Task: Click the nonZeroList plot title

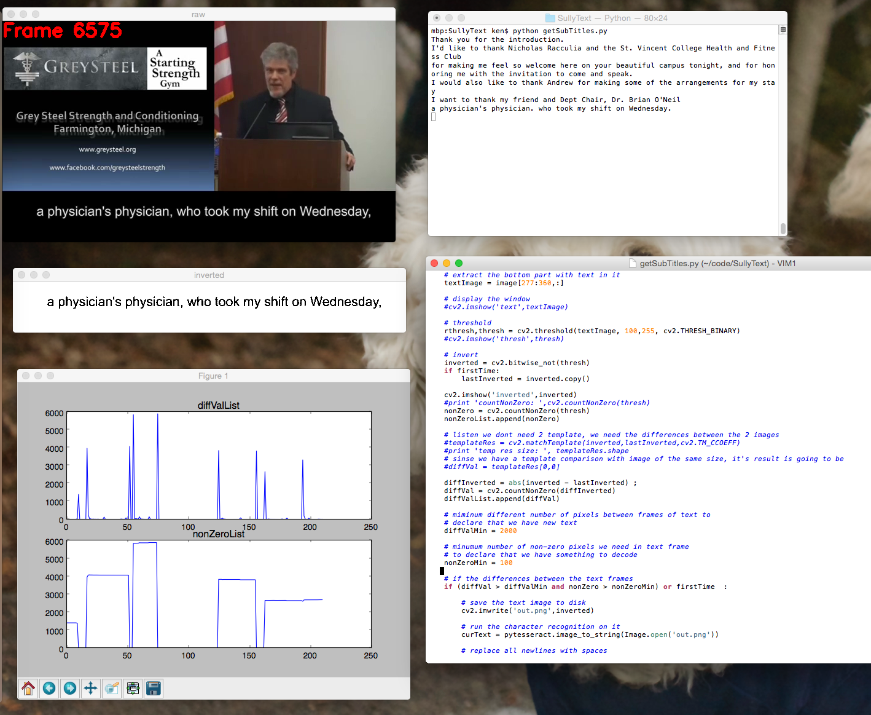Action: click(x=219, y=534)
